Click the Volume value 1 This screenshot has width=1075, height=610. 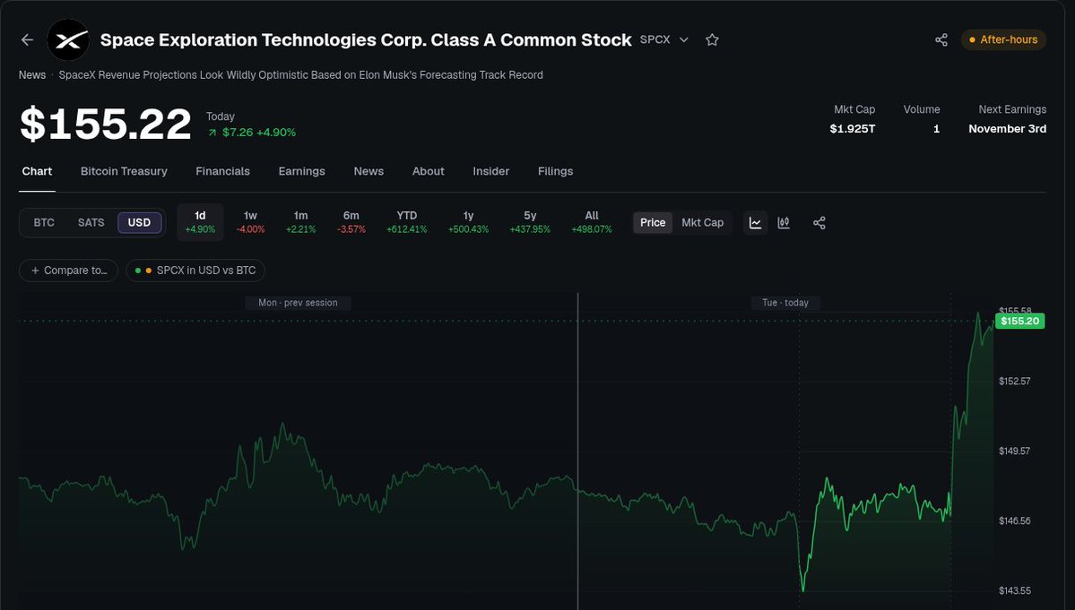click(936, 129)
